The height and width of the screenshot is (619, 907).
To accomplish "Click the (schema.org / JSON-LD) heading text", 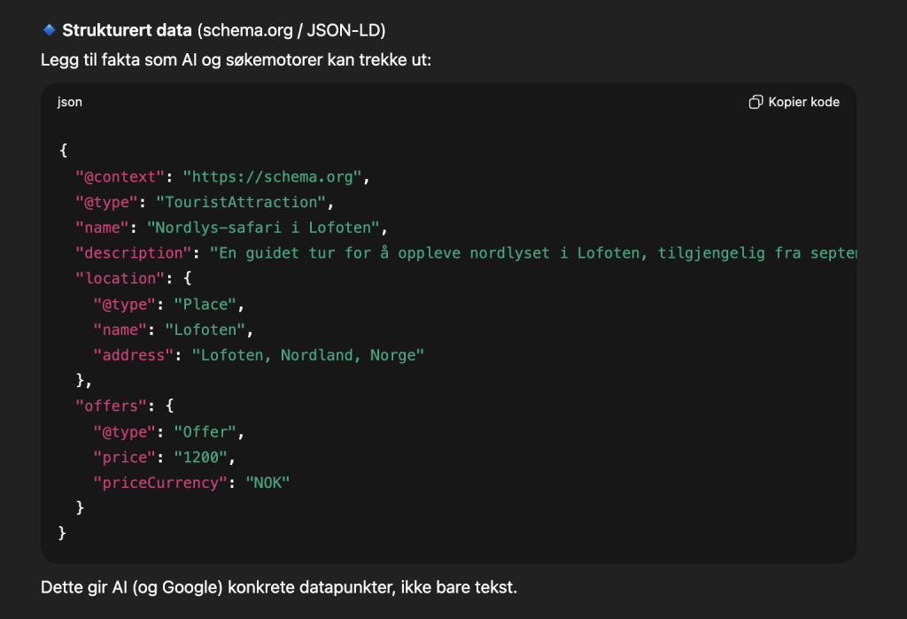I will coord(291,31).
